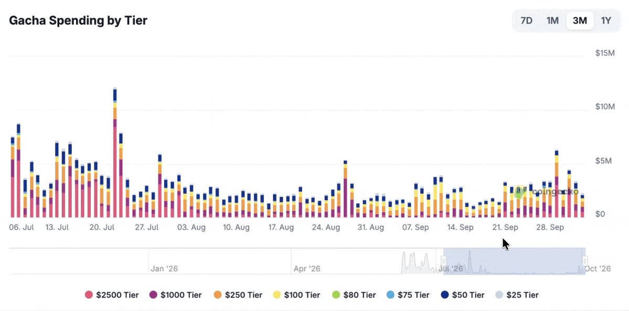Screen dimensions: 629x311
Task: Click the "21. Sep" date label
Action: click(x=505, y=228)
